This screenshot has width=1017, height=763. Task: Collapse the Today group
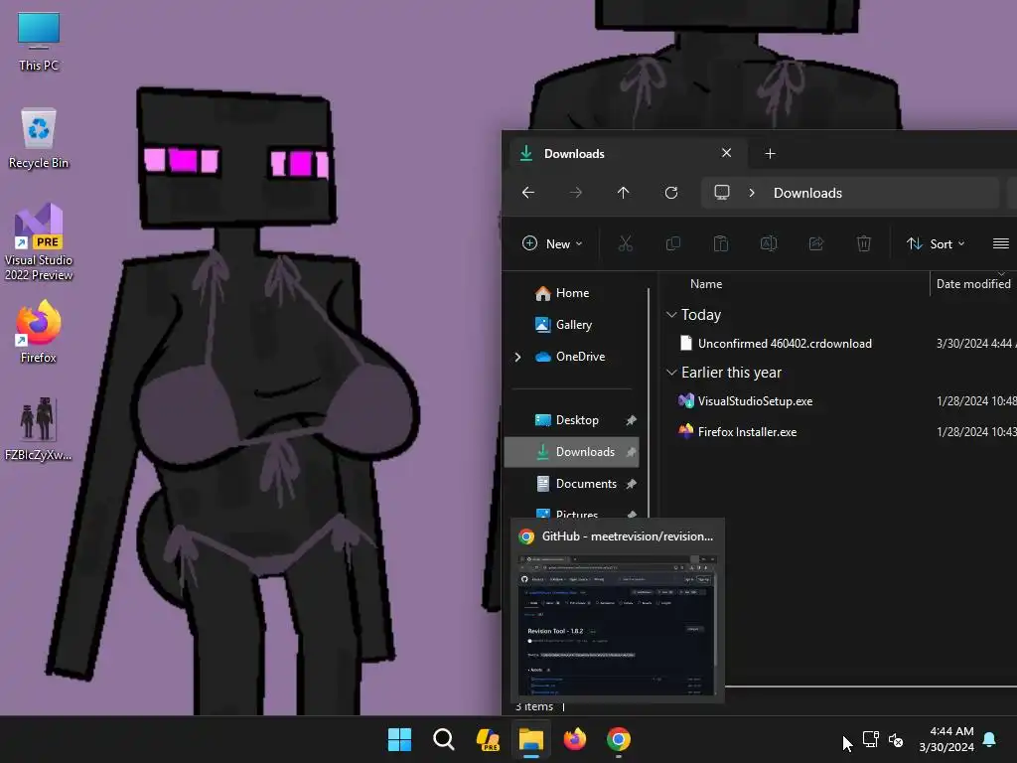pos(671,315)
